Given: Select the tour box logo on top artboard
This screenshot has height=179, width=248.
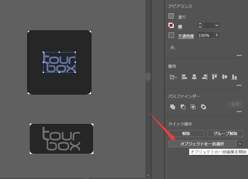Looking at the screenshot, I should click(59, 62).
